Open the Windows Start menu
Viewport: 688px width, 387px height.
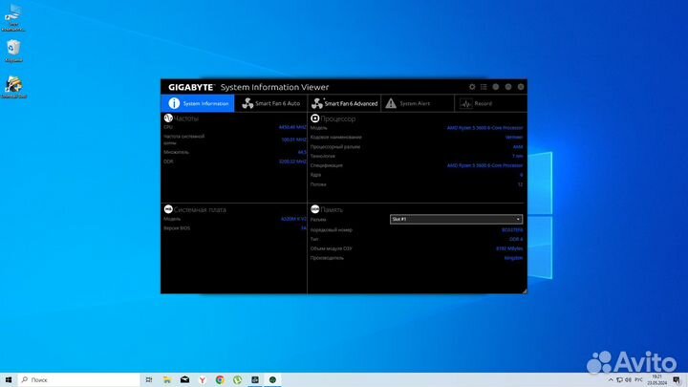click(x=8, y=379)
